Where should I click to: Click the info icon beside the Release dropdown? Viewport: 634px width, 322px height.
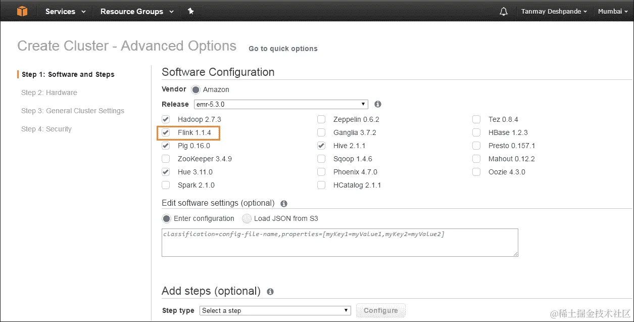click(377, 104)
